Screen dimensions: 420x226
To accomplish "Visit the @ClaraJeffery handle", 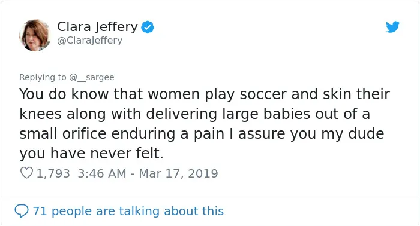I will 90,40.
